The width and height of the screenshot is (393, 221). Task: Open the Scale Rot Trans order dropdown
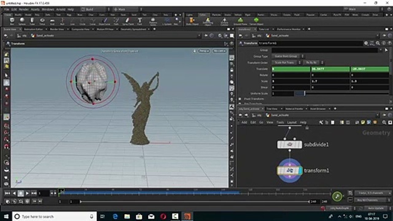286,62
